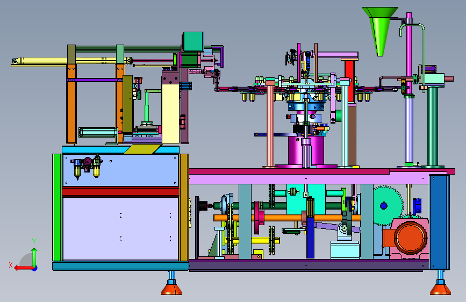Select the left orange vertical post

pyautogui.click(x=71, y=103)
